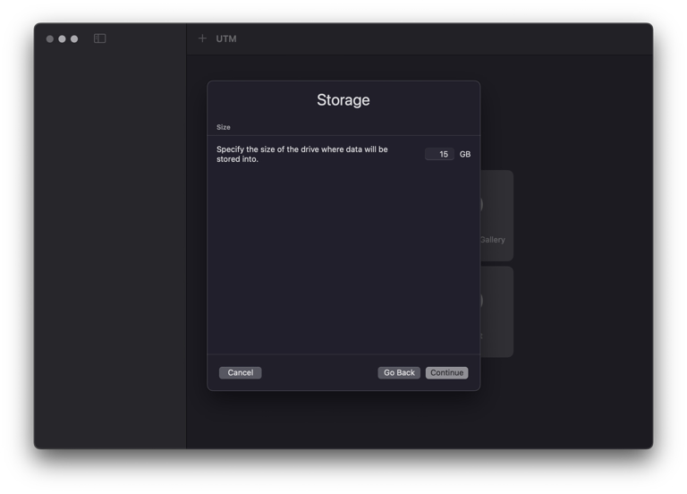Image resolution: width=687 pixels, height=494 pixels.
Task: Select the Gallery card label behind dialog
Action: tap(492, 240)
